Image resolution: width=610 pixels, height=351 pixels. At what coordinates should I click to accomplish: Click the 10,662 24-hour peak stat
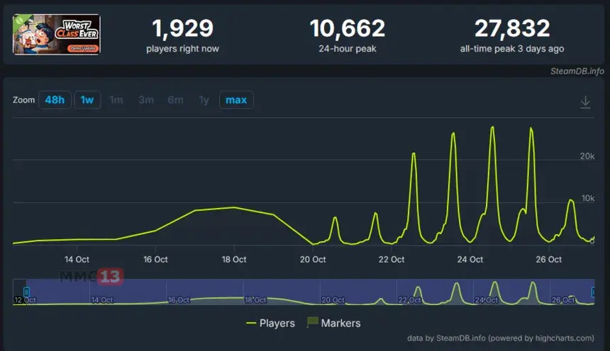(x=348, y=35)
